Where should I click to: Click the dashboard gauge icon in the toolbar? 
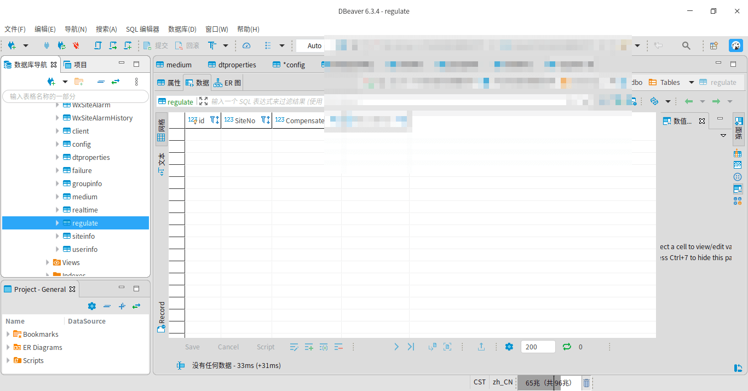[x=246, y=45]
